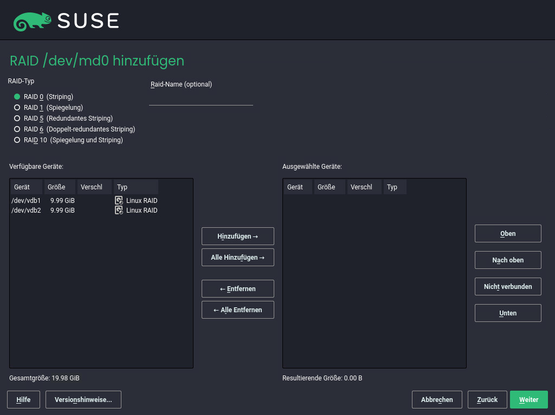Click the Linux RAID icon for /dev/vdb1

tap(119, 201)
